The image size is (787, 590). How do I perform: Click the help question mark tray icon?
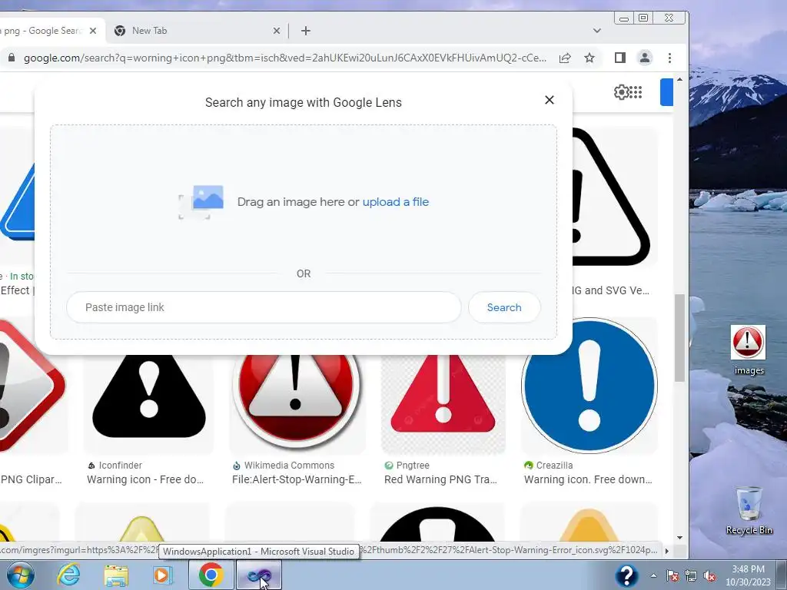pos(626,575)
